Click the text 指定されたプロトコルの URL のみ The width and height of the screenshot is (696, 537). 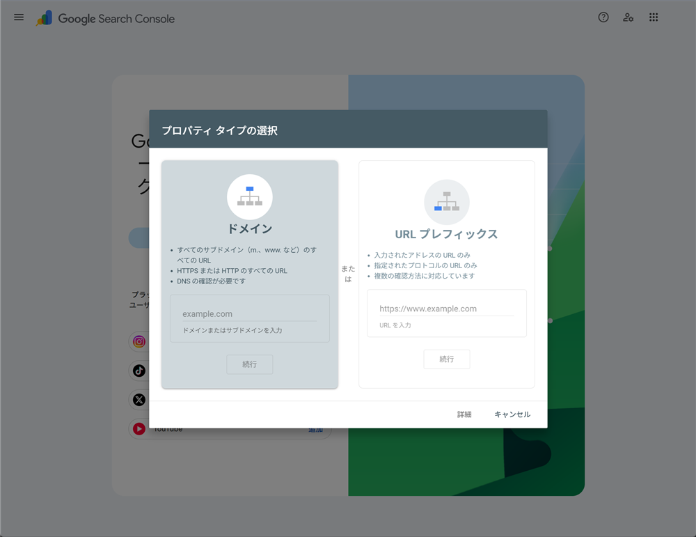point(425,265)
